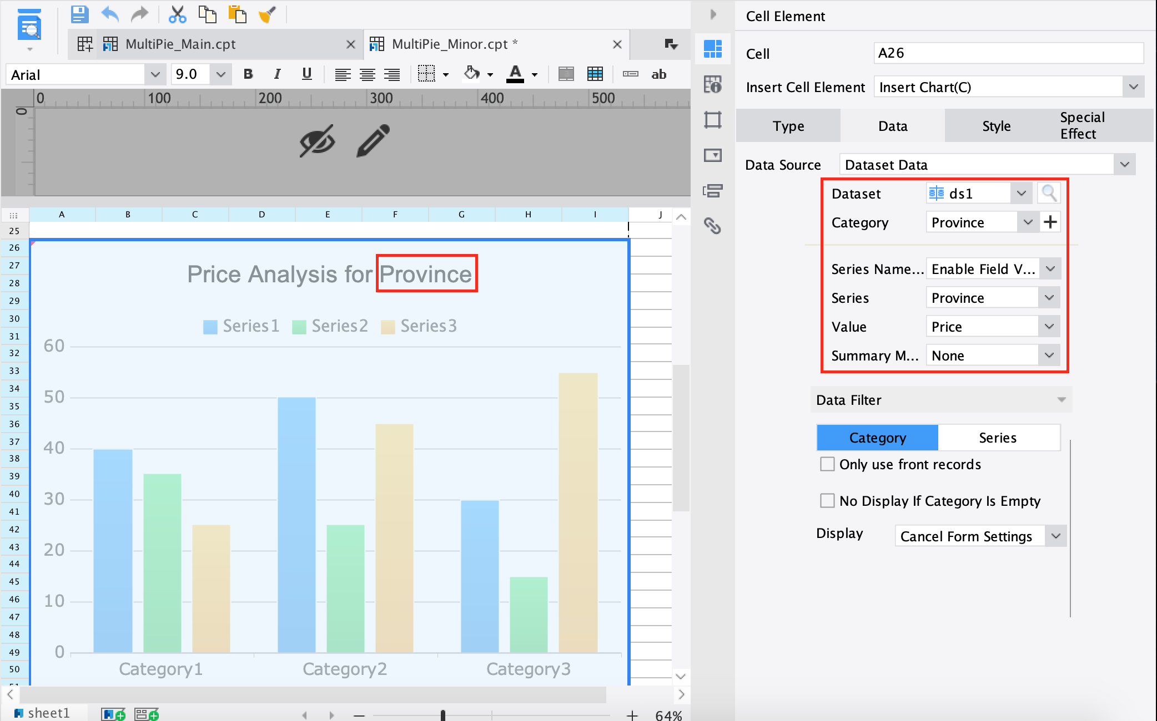Switch Data Filter to Series
Image resolution: width=1157 pixels, height=721 pixels.
click(998, 438)
